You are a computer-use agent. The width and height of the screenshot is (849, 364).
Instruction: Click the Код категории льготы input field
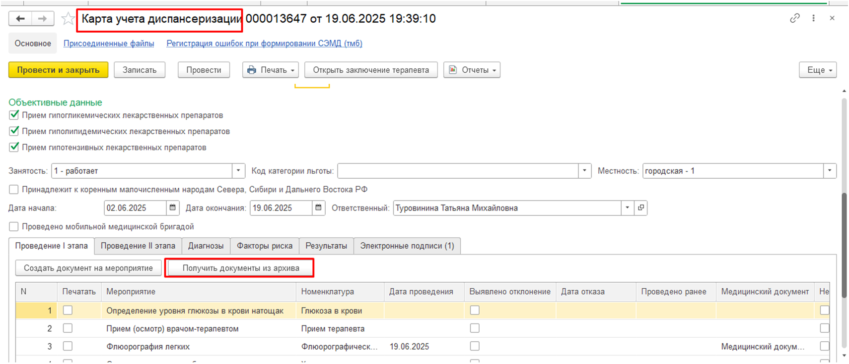[x=458, y=171]
